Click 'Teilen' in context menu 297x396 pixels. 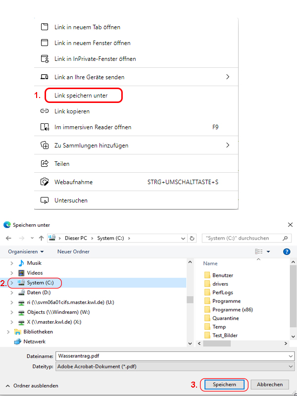(x=136, y=164)
